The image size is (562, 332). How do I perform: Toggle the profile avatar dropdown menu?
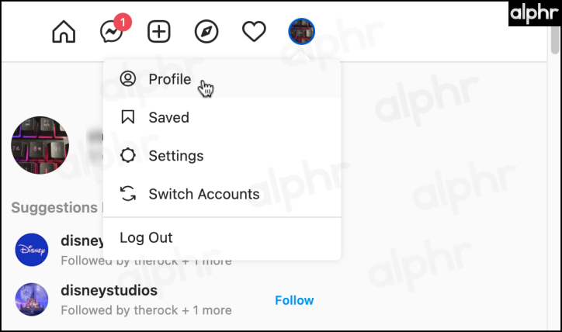(x=302, y=32)
